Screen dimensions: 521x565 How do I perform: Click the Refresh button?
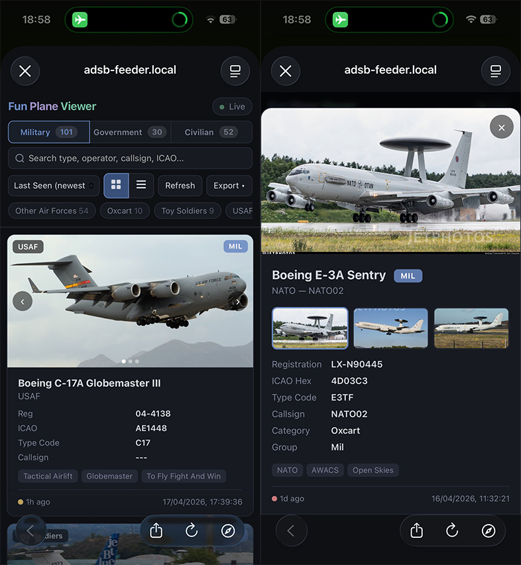point(180,186)
